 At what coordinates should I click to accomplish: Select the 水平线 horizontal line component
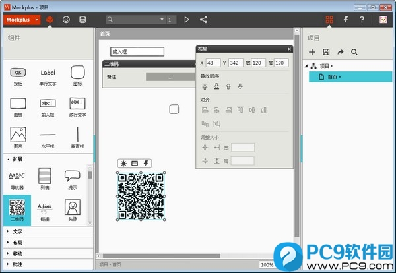[x=48, y=138]
